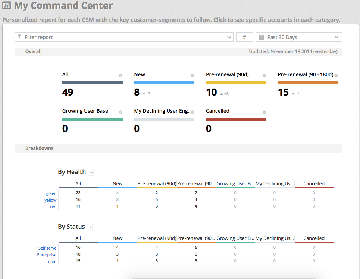Image resolution: width=360 pixels, height=279 pixels.
Task: Open the red health accounts
Action: [x=53, y=207]
